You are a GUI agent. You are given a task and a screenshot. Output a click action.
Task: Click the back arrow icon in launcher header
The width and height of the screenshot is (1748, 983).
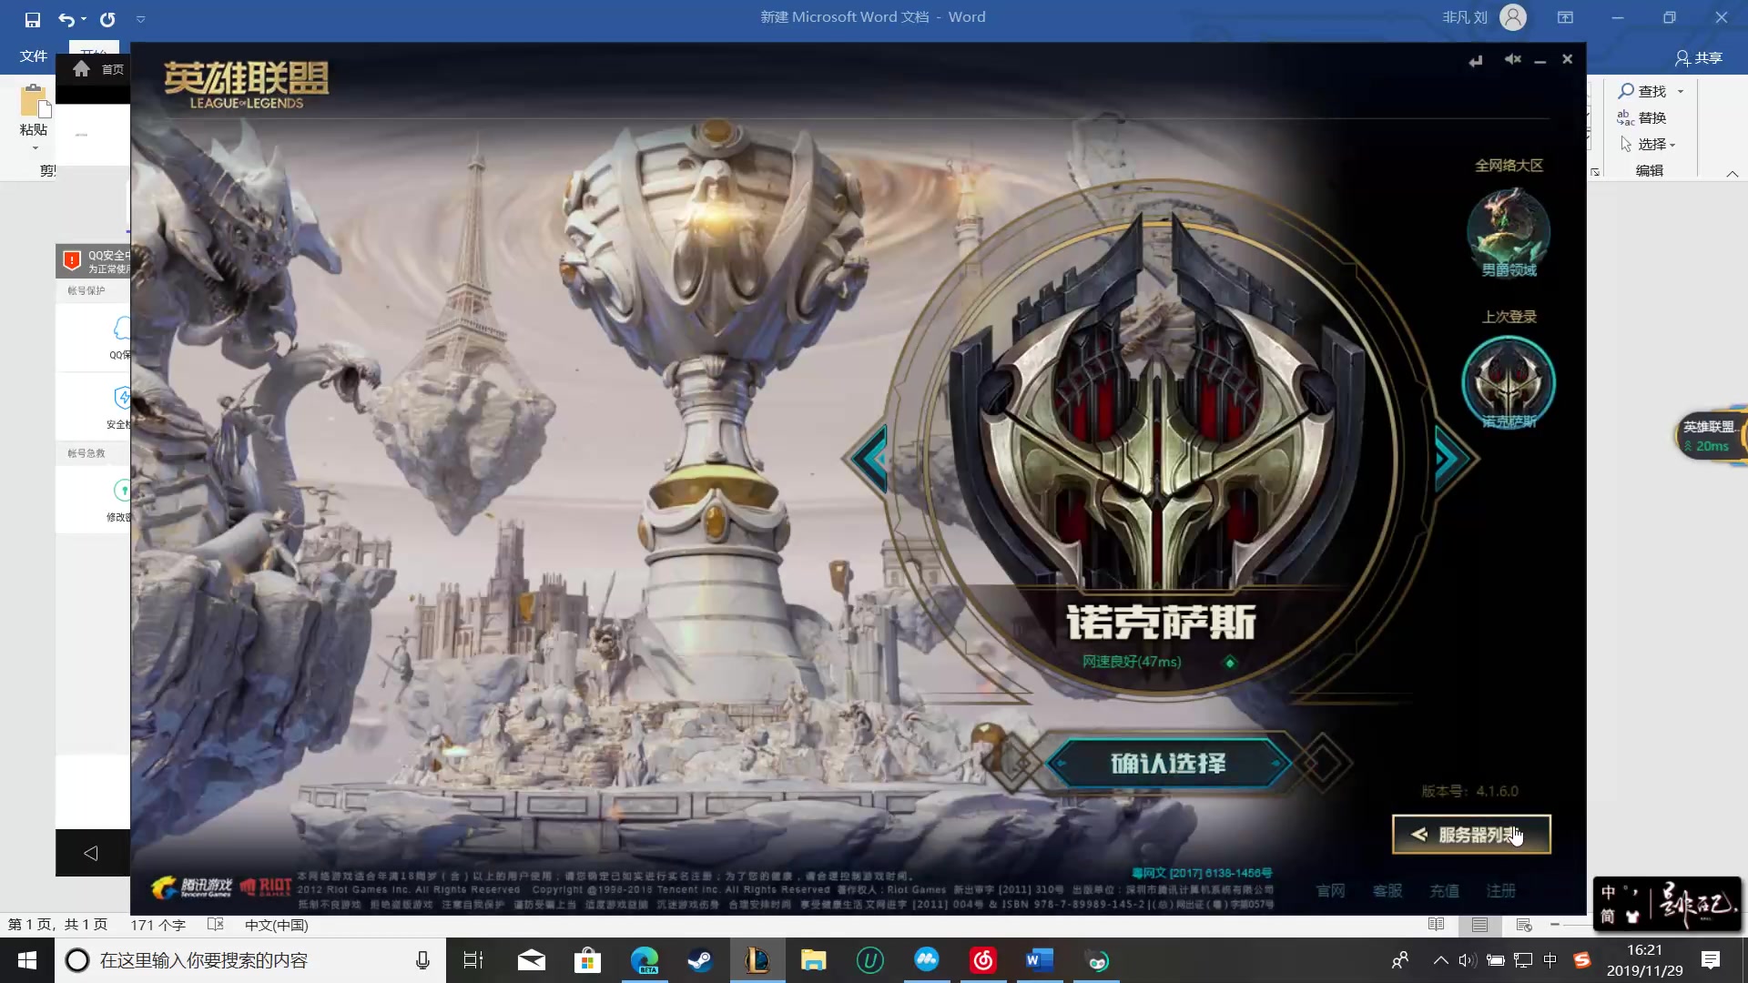click(1476, 60)
